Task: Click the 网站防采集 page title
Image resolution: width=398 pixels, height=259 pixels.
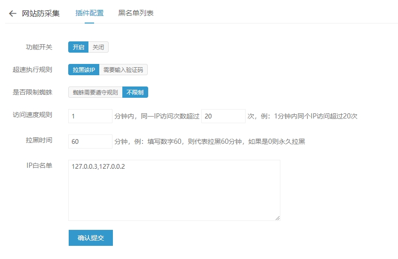Action: (x=41, y=13)
